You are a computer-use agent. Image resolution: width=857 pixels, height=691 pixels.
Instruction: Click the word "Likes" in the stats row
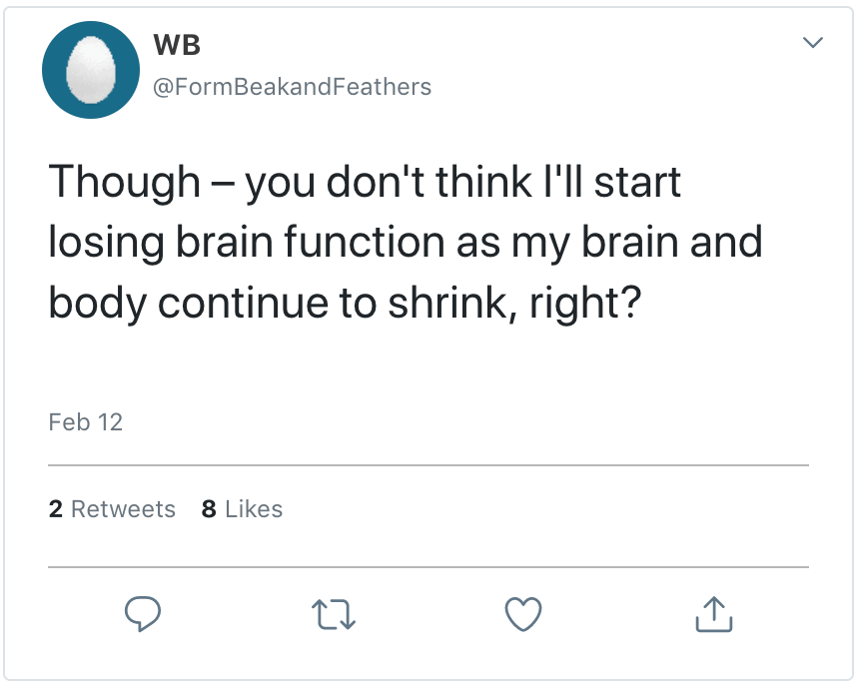click(254, 509)
